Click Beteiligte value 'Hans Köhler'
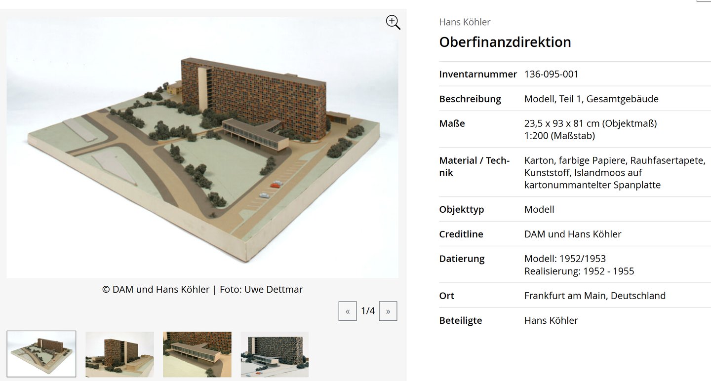The image size is (711, 381). point(551,320)
